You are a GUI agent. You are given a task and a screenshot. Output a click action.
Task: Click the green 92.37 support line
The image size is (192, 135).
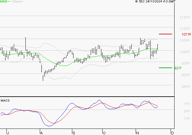point(165,68)
